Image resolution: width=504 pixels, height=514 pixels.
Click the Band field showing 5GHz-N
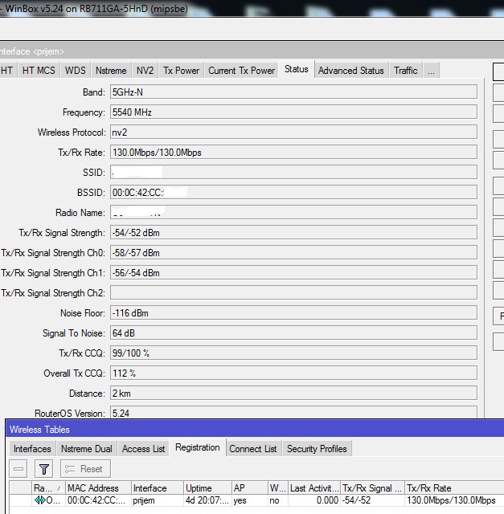293,92
